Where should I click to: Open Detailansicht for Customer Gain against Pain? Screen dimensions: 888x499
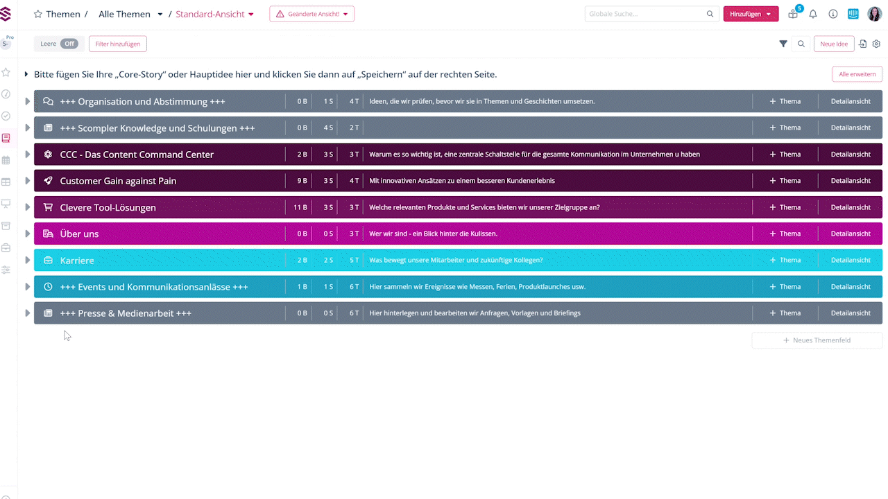click(851, 181)
